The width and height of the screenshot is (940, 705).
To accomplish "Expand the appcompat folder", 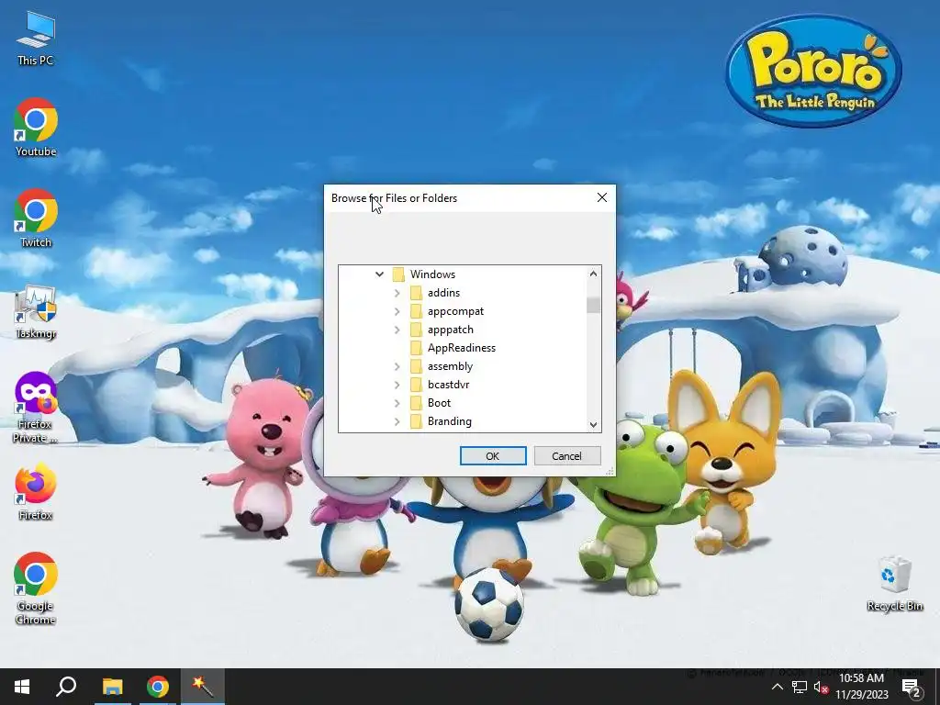I will (397, 311).
